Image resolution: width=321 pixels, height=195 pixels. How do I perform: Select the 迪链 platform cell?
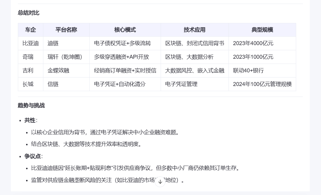point(66,43)
